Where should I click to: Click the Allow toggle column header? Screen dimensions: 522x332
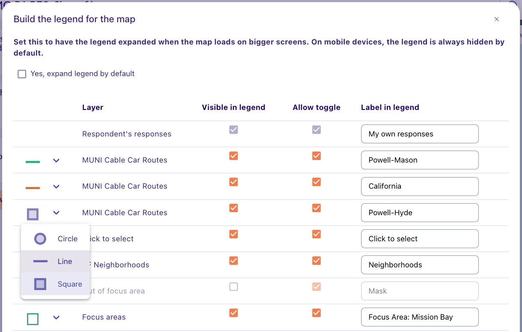click(317, 107)
